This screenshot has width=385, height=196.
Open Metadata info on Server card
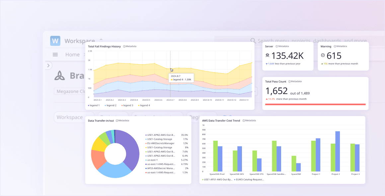(282, 46)
